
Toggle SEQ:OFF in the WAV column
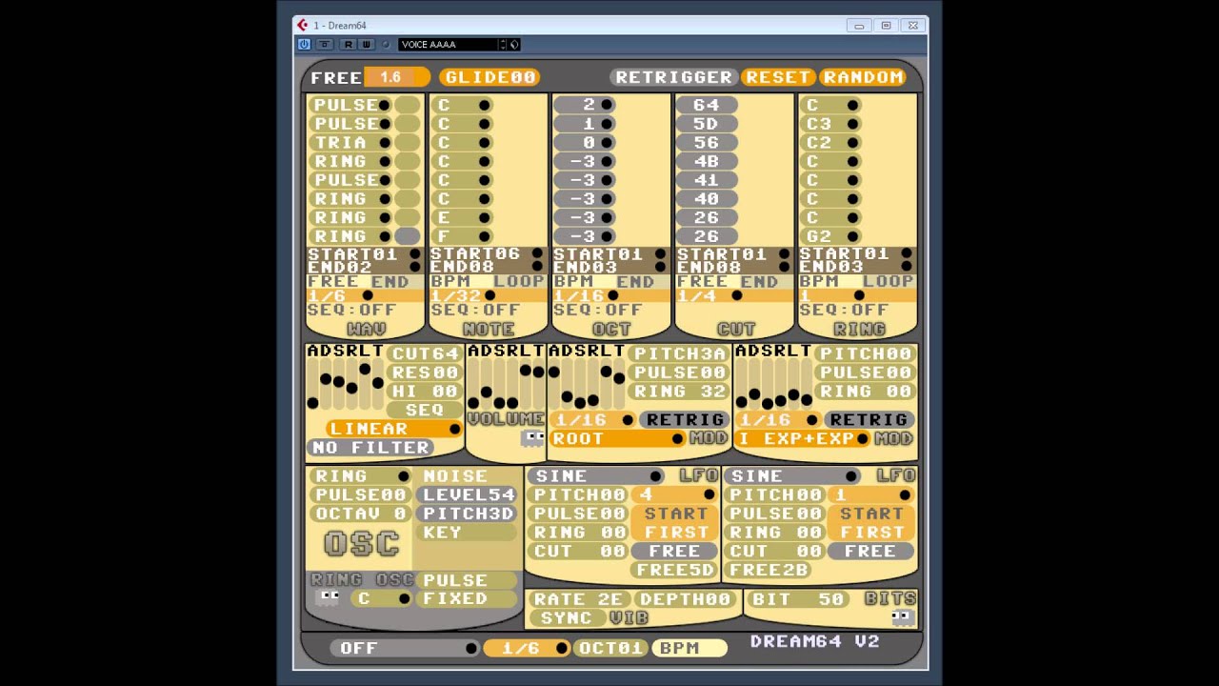352,311
